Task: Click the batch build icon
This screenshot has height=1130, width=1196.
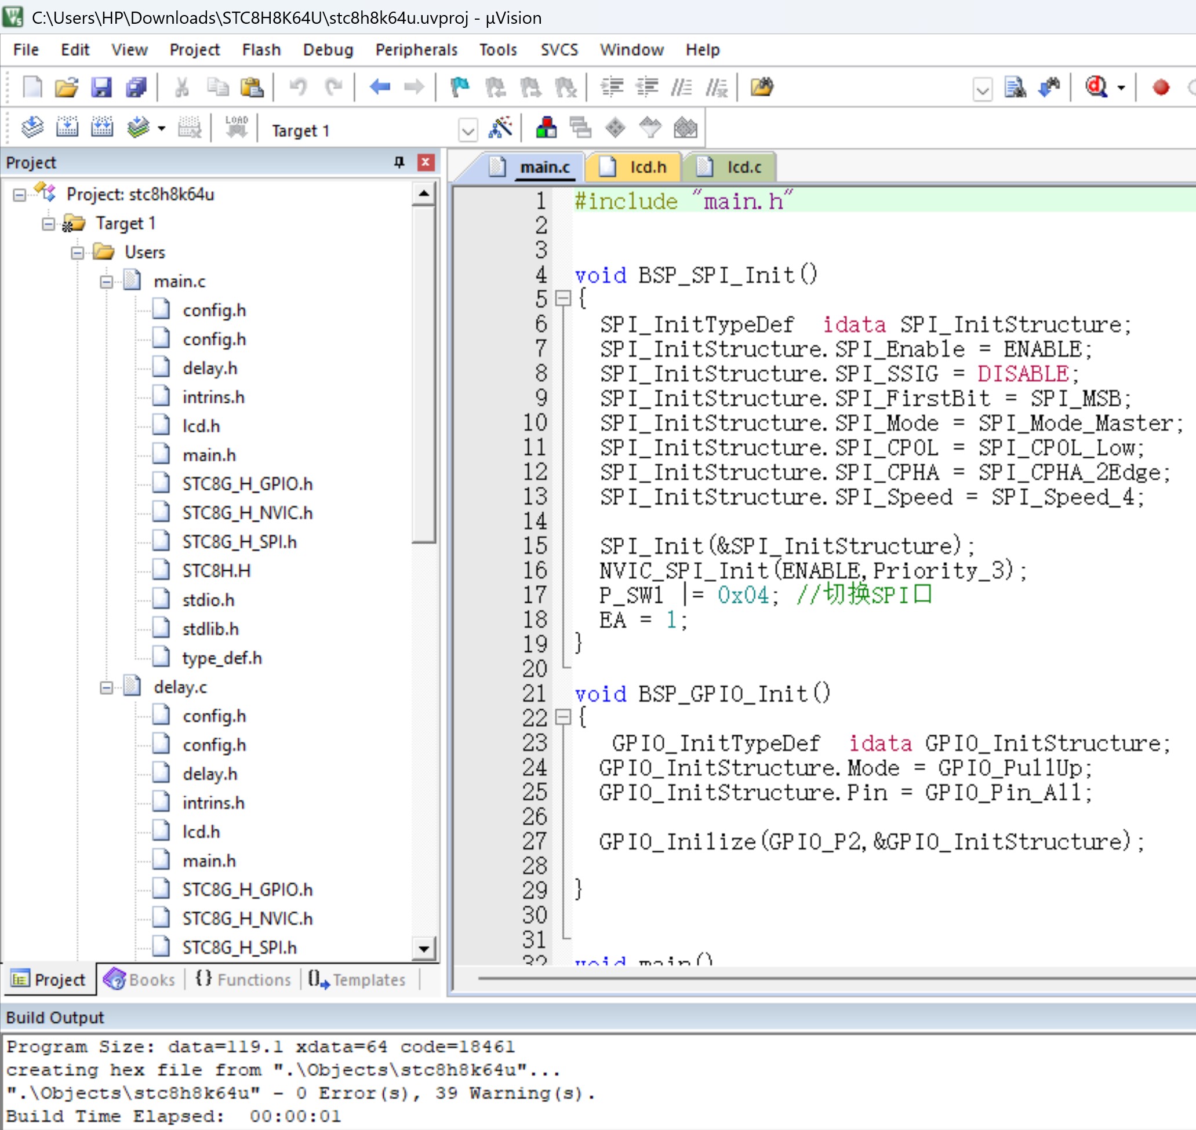Action: pyautogui.click(x=138, y=127)
